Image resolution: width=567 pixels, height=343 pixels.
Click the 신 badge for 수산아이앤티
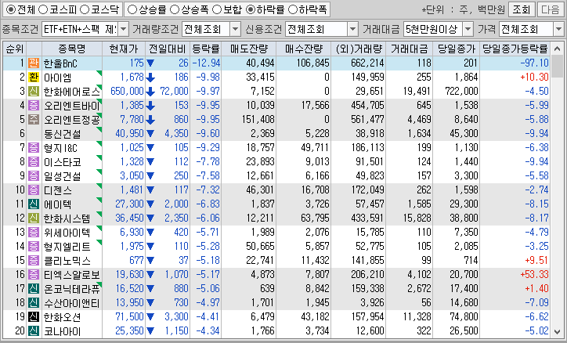point(34,303)
